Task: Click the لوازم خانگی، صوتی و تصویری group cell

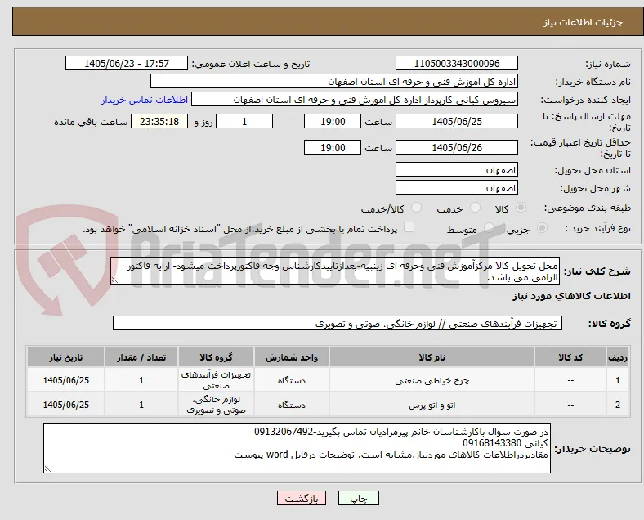Action: pyautogui.click(x=216, y=405)
